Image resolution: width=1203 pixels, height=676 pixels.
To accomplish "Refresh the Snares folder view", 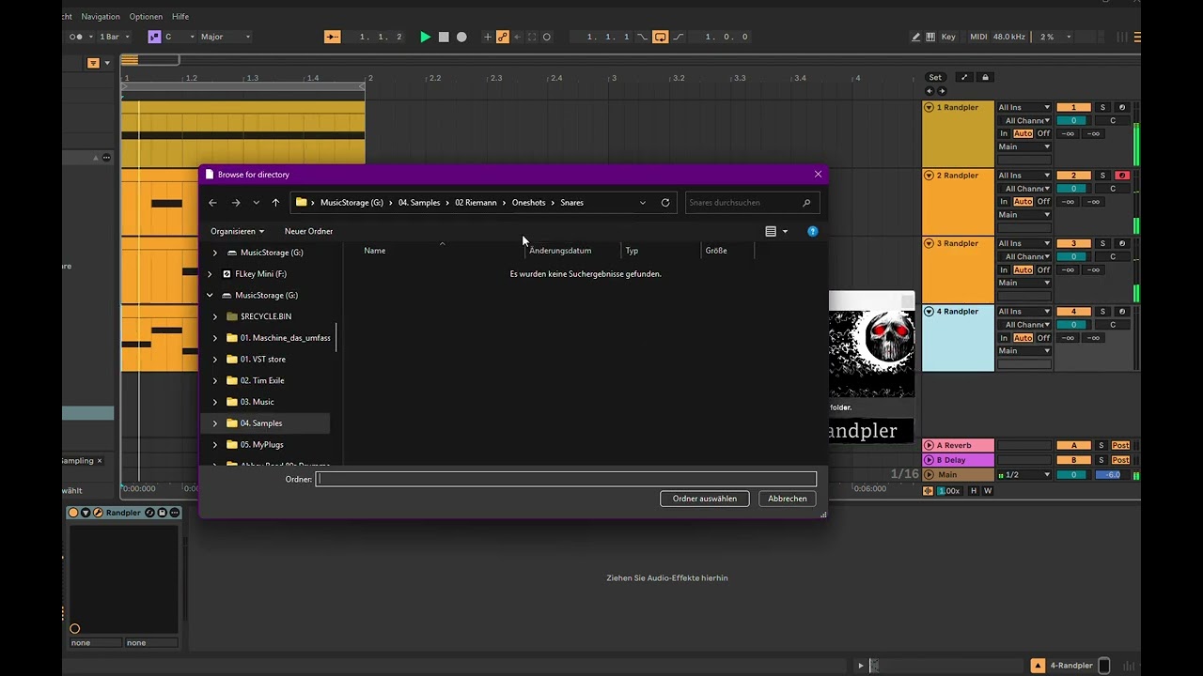I will 665,203.
